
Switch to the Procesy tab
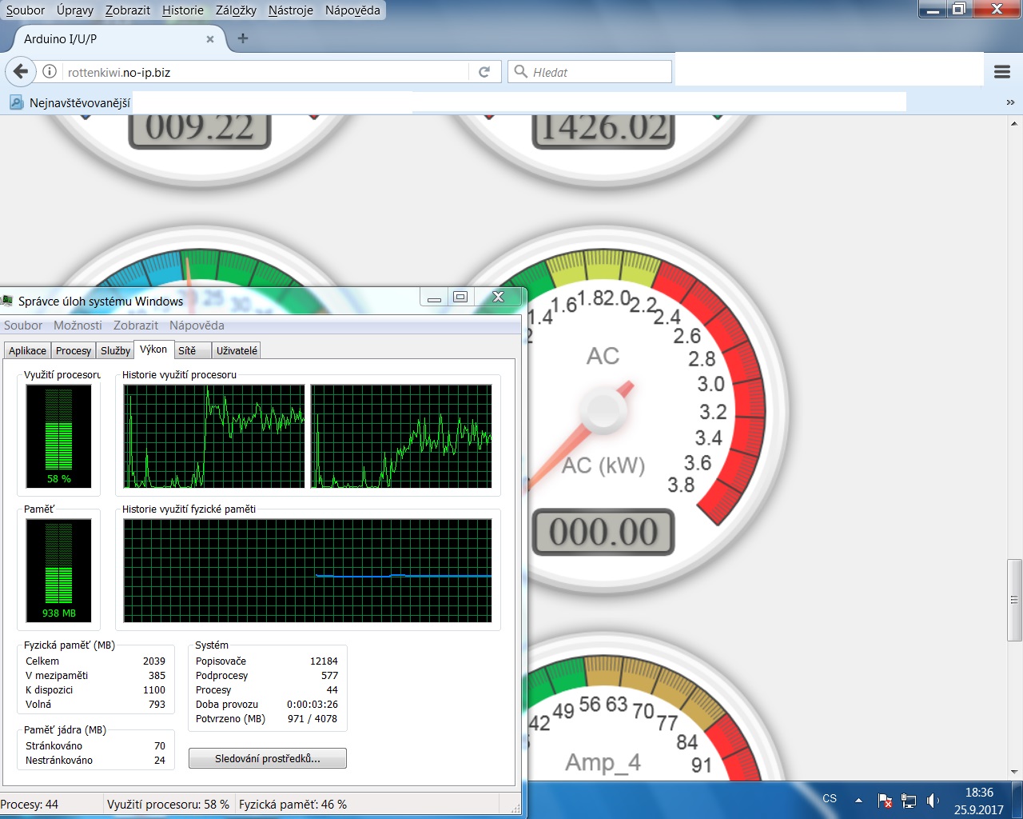[x=74, y=350]
